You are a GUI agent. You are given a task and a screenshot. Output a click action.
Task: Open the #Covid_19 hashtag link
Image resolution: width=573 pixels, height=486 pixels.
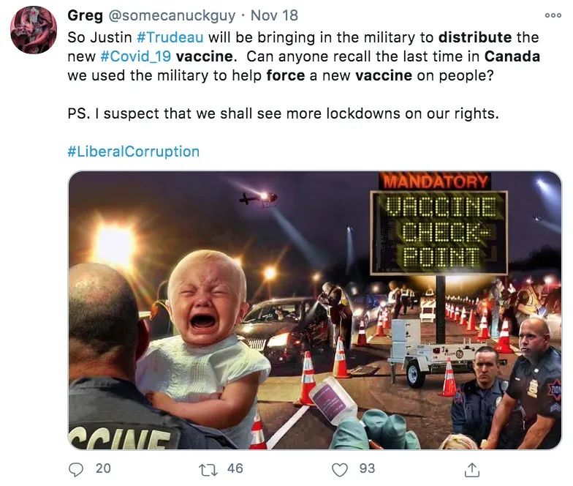(135, 57)
